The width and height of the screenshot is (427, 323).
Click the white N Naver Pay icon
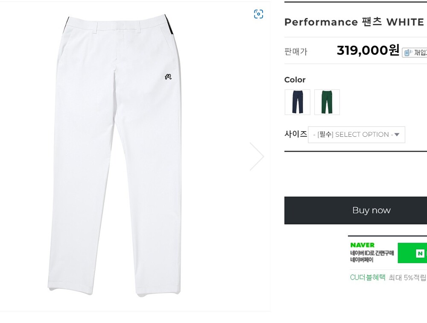pos(421,254)
